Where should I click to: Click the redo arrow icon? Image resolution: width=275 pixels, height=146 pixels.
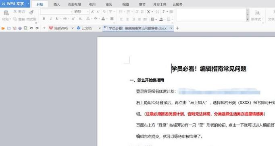tap(37, 28)
